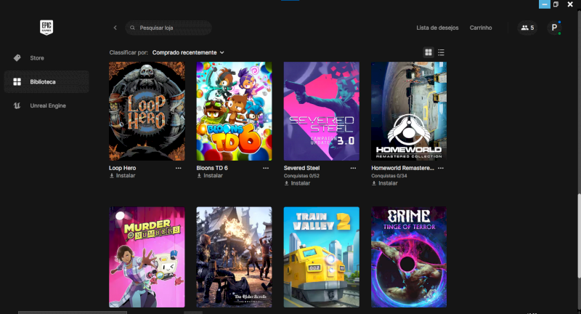Image resolution: width=581 pixels, height=314 pixels.
Task: Click the vertical scrollbar thumb
Action: [x=579, y=235]
